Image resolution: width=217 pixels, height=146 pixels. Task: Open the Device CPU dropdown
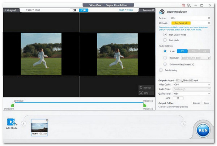pos(191,18)
